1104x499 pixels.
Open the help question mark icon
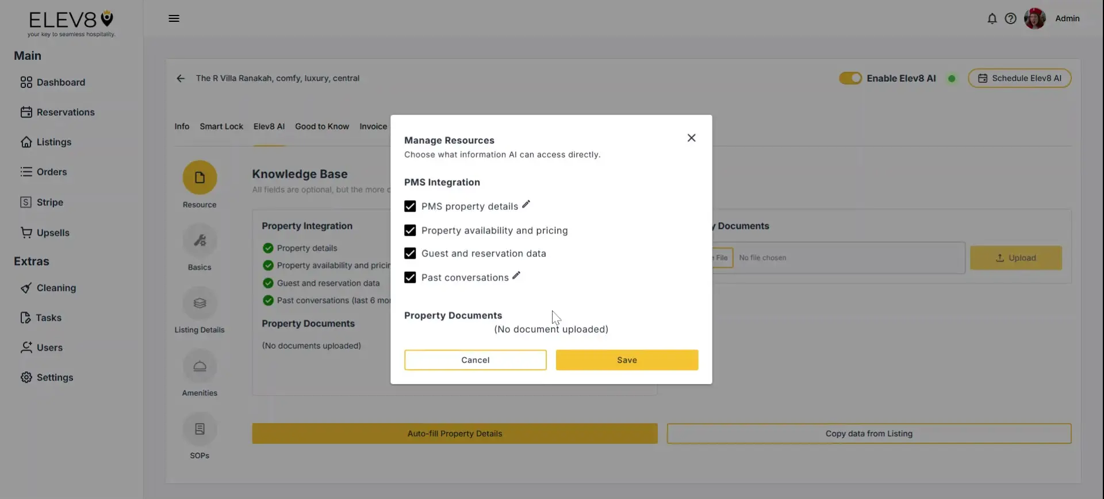(1010, 18)
